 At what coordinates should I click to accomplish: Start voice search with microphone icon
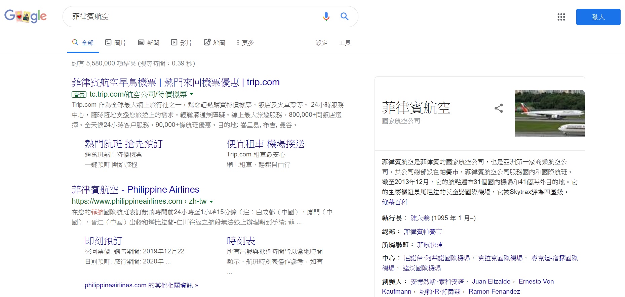pos(326,16)
